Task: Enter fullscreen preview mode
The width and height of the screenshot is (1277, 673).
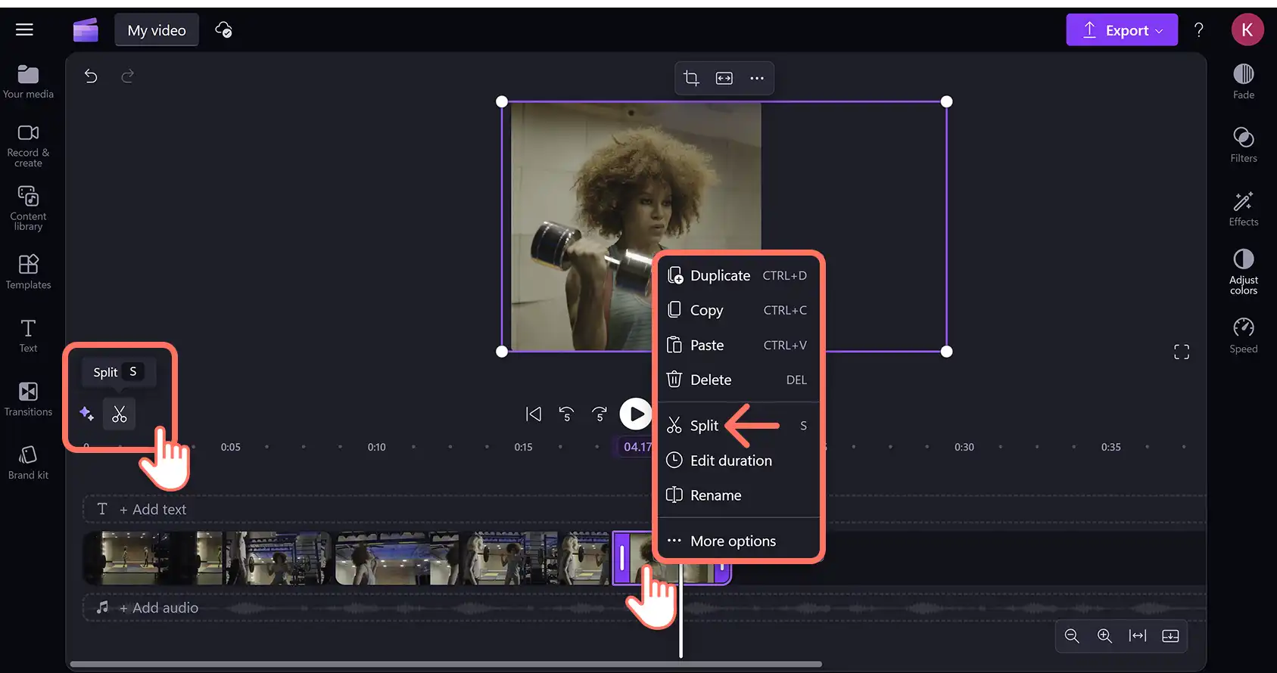Action: click(1182, 352)
